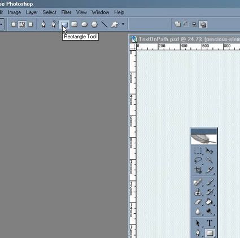Select Shape layers mode in options bar
240x238 pixels.
[14, 24]
